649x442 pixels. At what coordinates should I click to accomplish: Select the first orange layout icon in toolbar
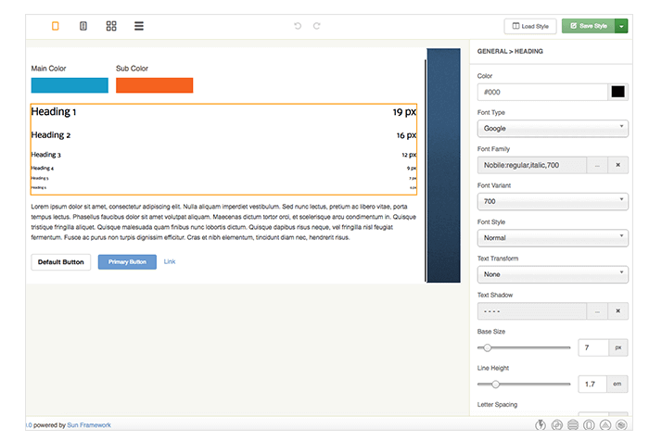point(56,26)
